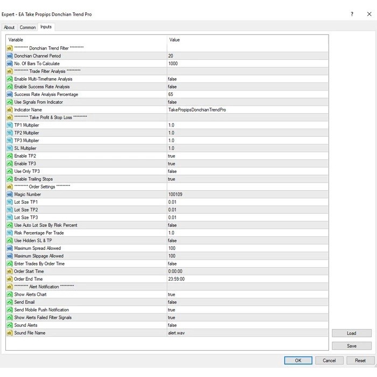This screenshot has height=377, width=377.
Task: Click the icon next to Enable Multi-Timeframe Analysis
Action: [x=10, y=79]
